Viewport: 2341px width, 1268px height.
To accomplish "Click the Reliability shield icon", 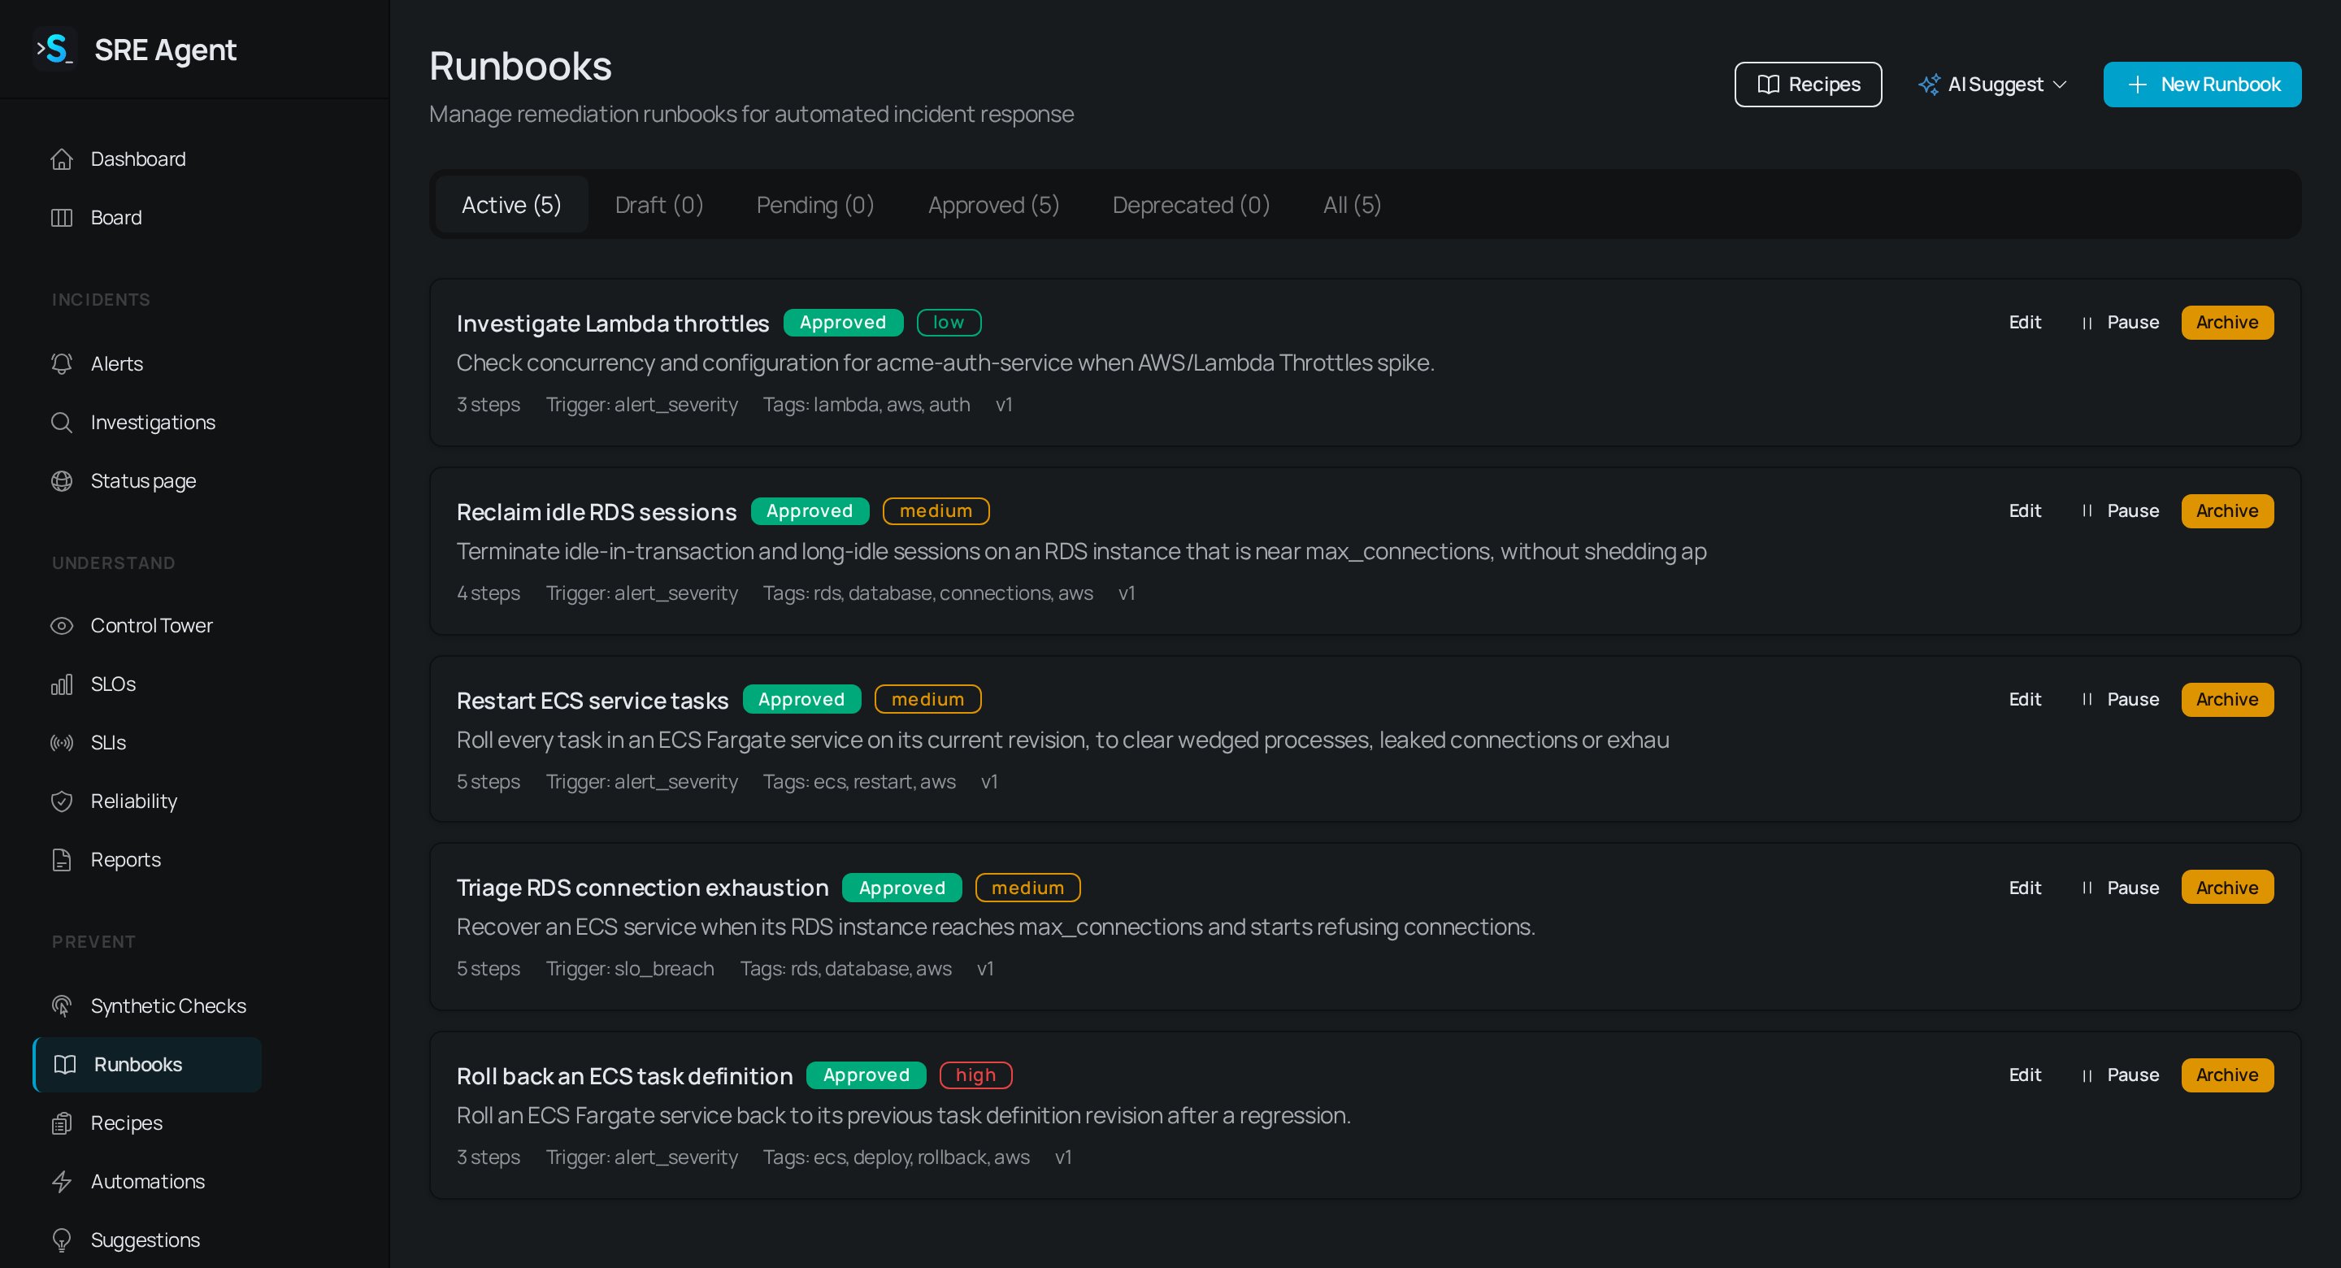I will click(x=62, y=801).
